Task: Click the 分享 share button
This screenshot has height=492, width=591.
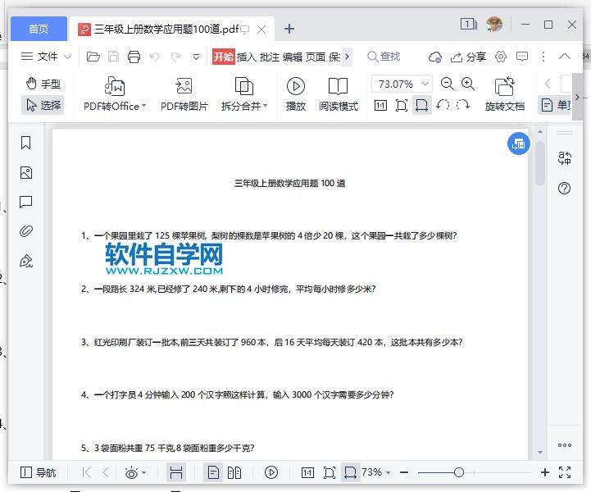Action: (468, 57)
